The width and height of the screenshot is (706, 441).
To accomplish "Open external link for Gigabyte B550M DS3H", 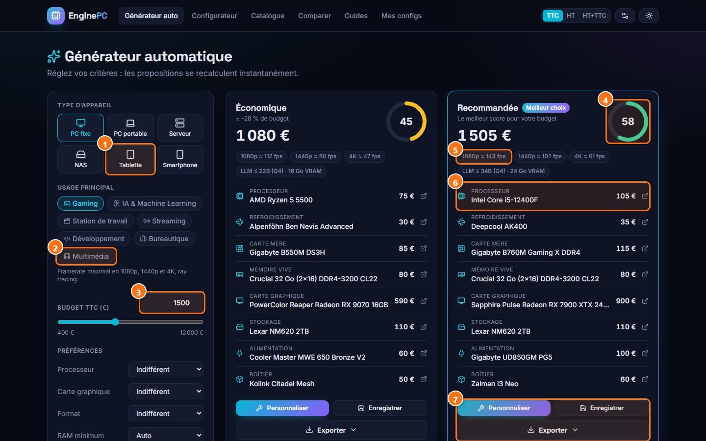I will (424, 248).
